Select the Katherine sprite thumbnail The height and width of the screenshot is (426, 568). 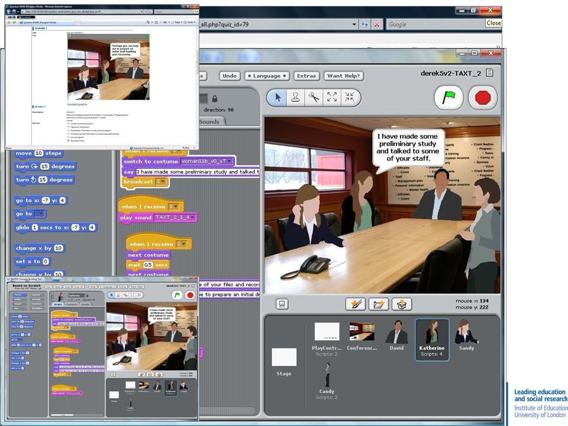tap(432, 340)
